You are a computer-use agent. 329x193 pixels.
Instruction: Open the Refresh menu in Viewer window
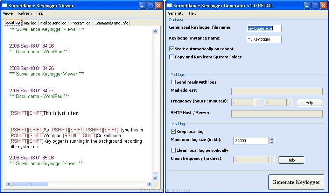pyautogui.click(x=25, y=13)
